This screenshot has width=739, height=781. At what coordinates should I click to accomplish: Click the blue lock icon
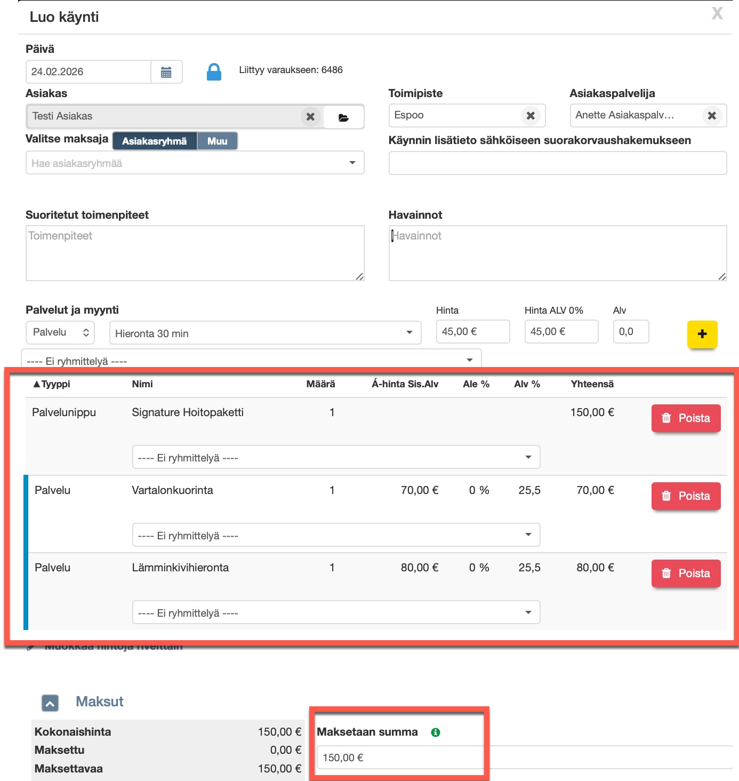[214, 71]
